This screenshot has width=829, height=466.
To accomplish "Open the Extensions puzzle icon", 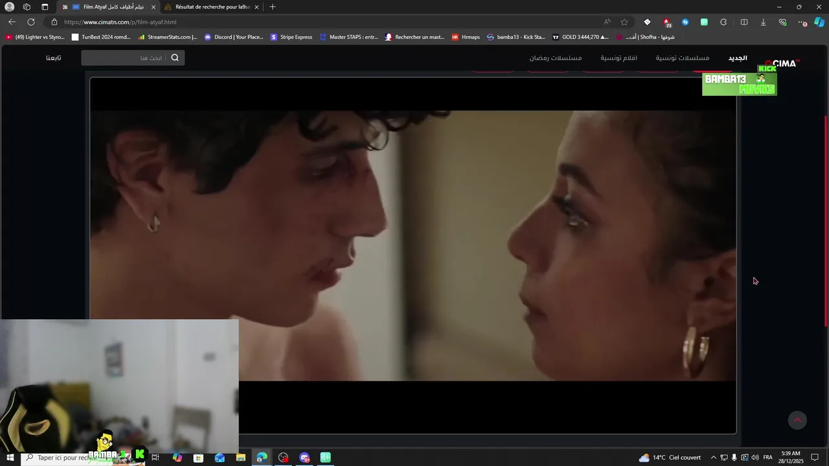I will pos(723,22).
